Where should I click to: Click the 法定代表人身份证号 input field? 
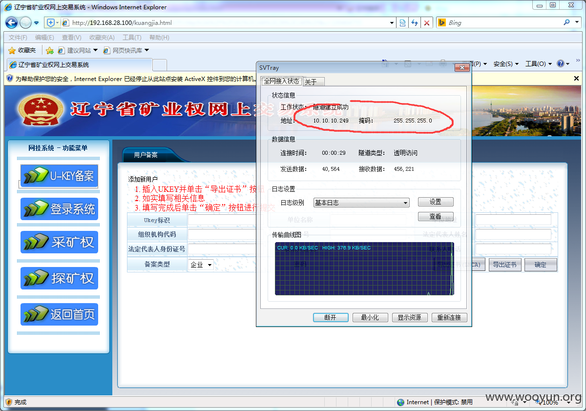(222, 249)
